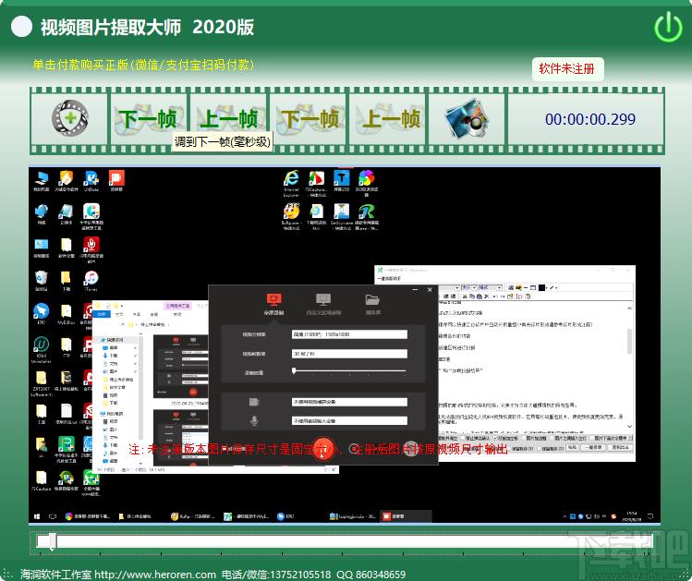Click the 软件未注册 registration button
The height and width of the screenshot is (581, 692).
click(x=568, y=68)
